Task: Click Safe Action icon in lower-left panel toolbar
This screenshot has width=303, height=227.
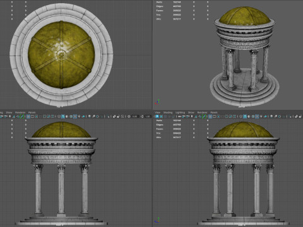Action: [49, 116]
